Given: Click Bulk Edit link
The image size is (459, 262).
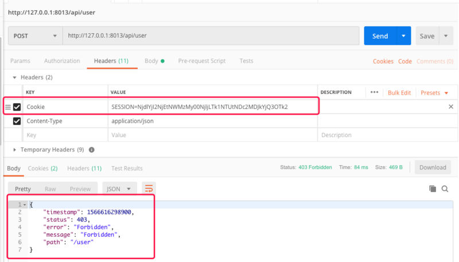Looking at the screenshot, I should (399, 93).
